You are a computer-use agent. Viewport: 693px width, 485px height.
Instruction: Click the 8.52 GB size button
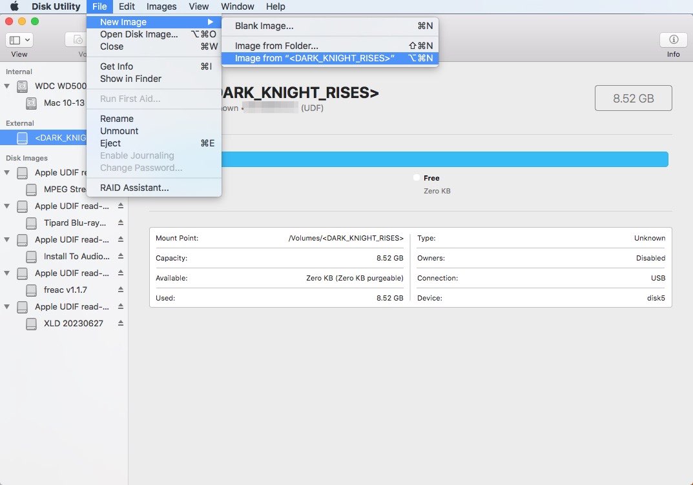[x=633, y=98]
